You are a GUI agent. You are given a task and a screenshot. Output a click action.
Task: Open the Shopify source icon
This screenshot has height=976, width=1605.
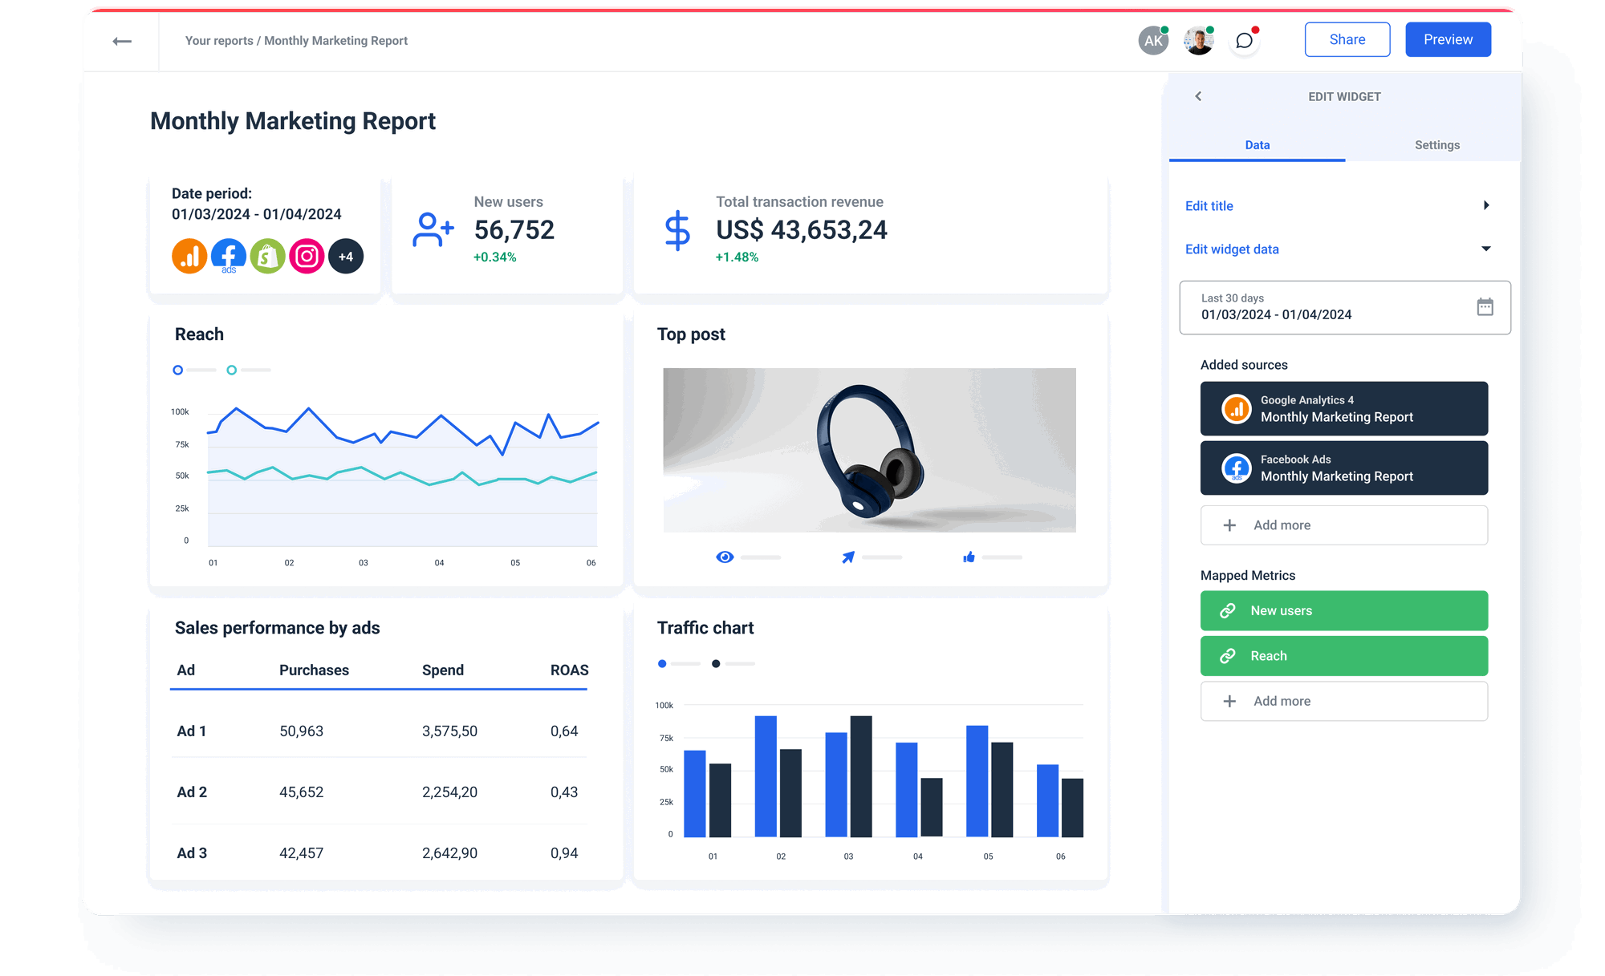pyautogui.click(x=267, y=256)
